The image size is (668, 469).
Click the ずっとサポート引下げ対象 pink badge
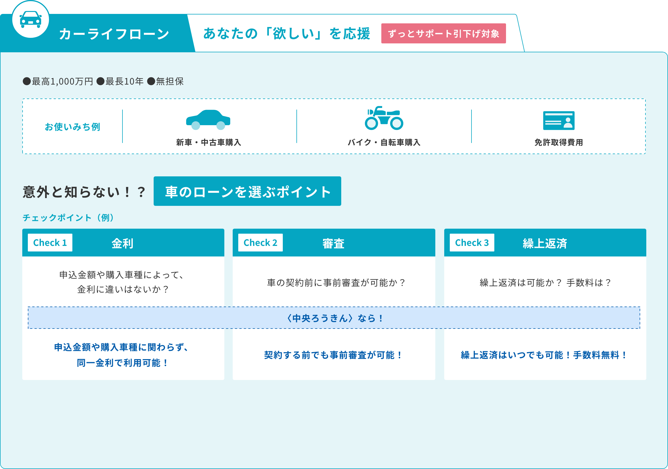coord(443,33)
